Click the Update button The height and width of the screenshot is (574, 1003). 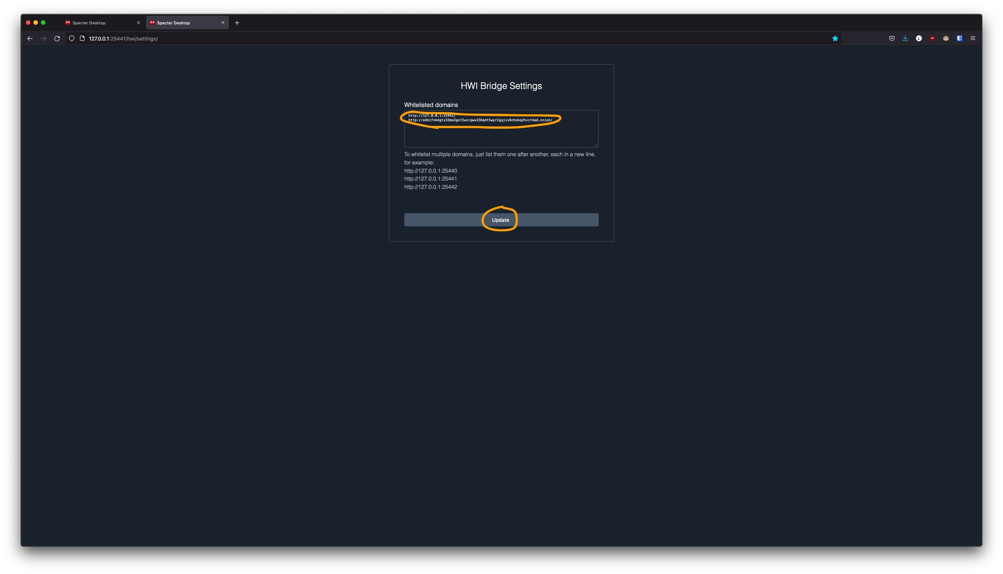[x=500, y=220]
